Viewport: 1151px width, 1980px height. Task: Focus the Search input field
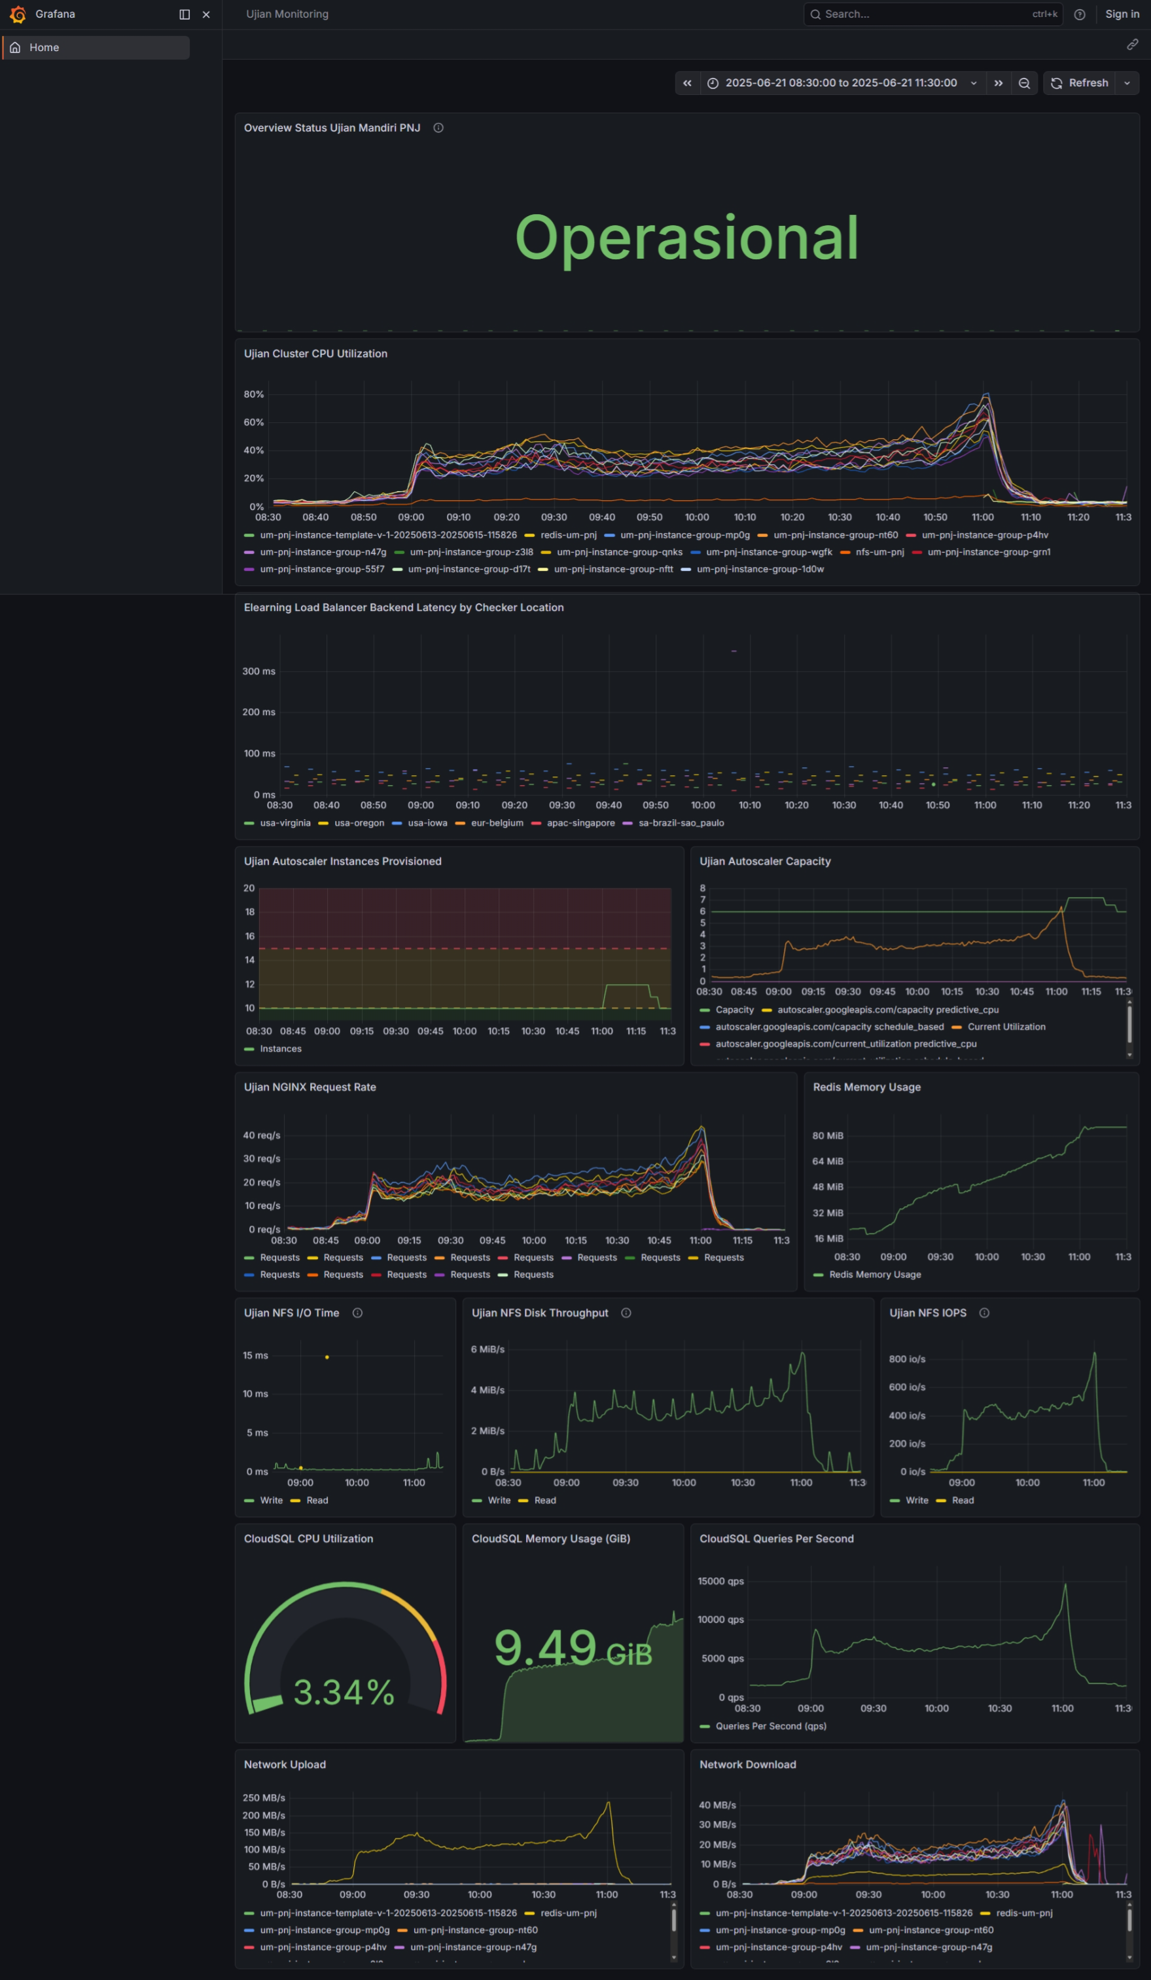927,14
